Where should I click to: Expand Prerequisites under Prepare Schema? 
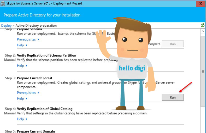coord(28,39)
